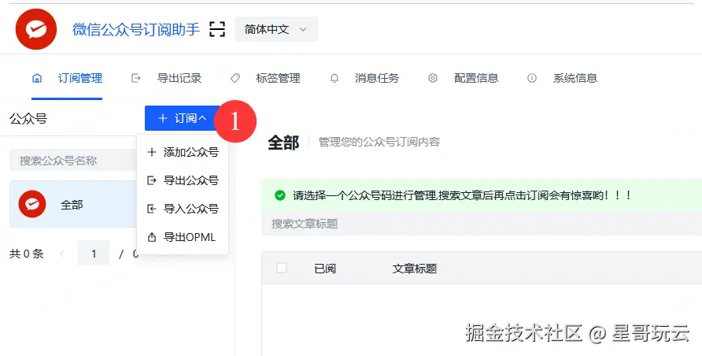Tick the select-all checkbox in table header
702x356 pixels.
[282, 268]
